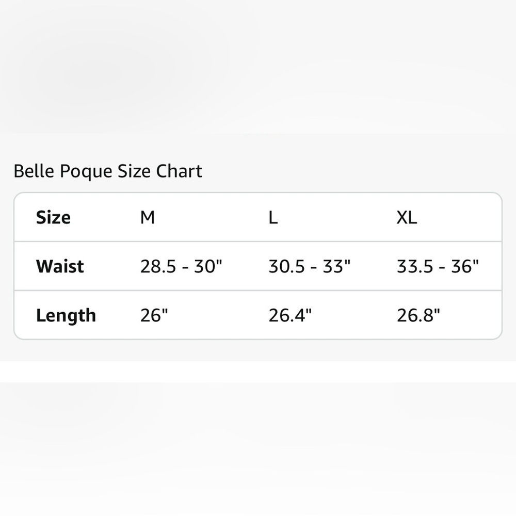
Task: Click the Length row label
Action: pyautogui.click(x=66, y=315)
